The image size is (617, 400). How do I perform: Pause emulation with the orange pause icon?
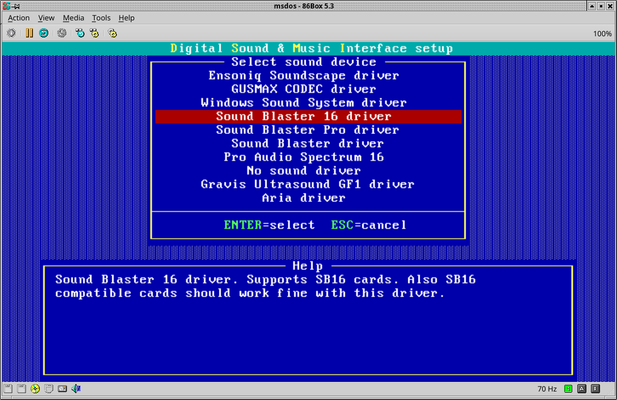29,33
